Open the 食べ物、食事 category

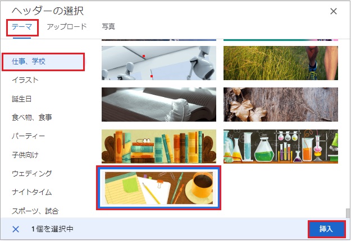pyautogui.click(x=32, y=117)
